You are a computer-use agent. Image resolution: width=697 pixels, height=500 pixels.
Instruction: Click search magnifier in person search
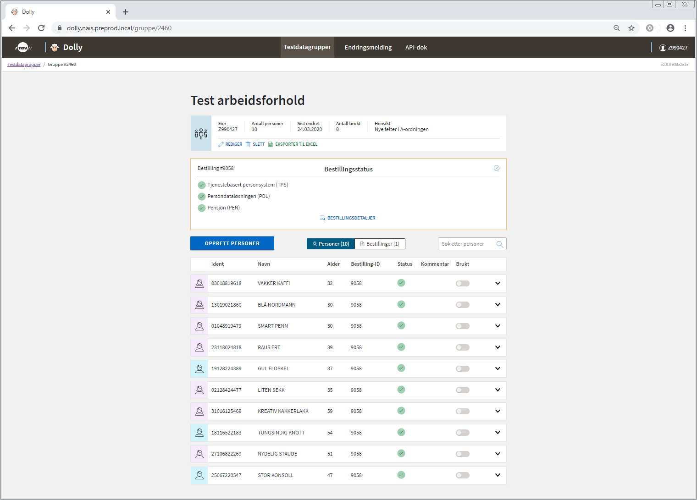[x=500, y=244]
